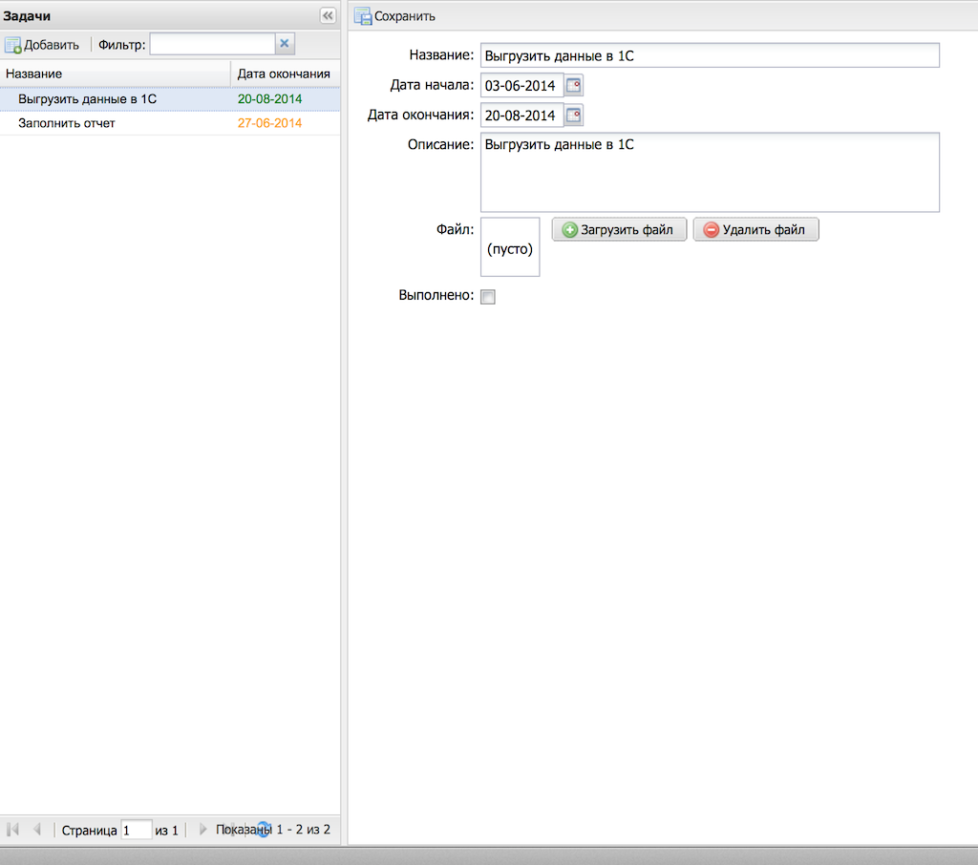
Task: Click the Добавить task button
Action: (42, 45)
